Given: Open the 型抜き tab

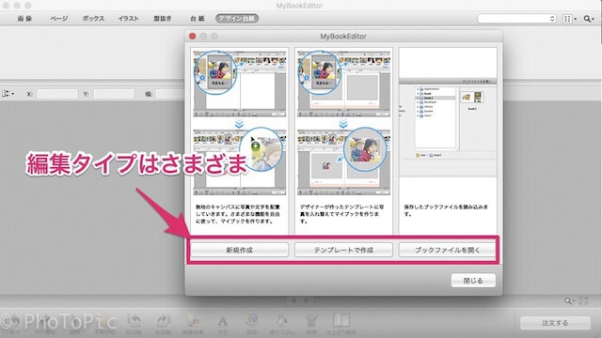Looking at the screenshot, I should (x=163, y=19).
